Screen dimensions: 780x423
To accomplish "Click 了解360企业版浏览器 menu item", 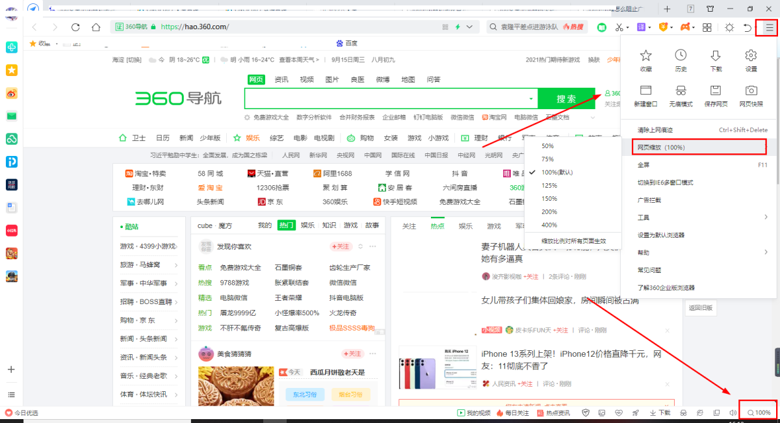I will (699, 287).
